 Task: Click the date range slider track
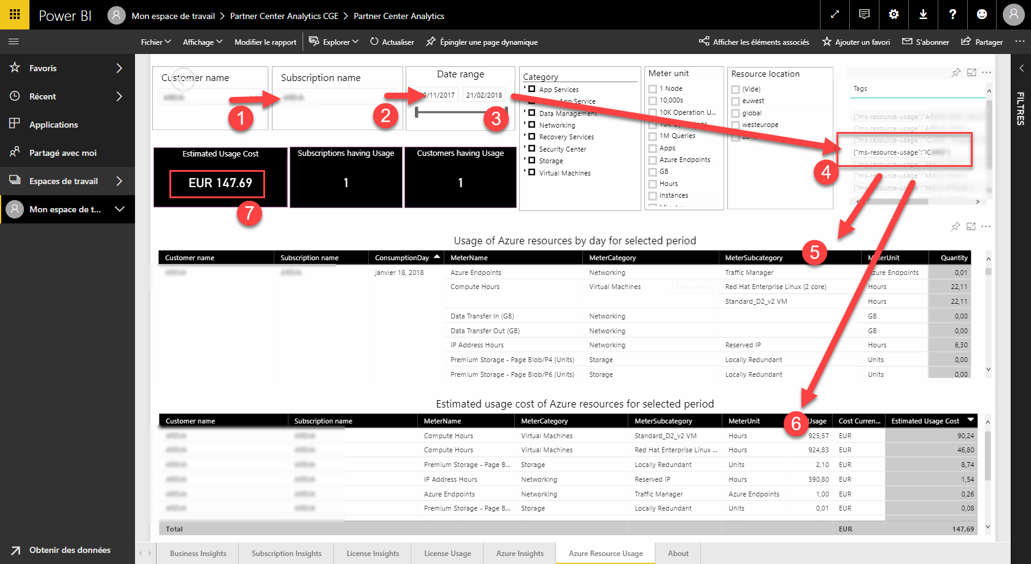point(461,112)
